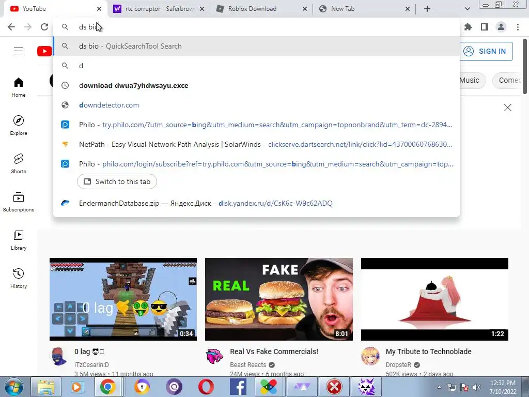Open Explore in YouTube sidebar
Viewport: 529px width, 397px height.
click(19, 125)
